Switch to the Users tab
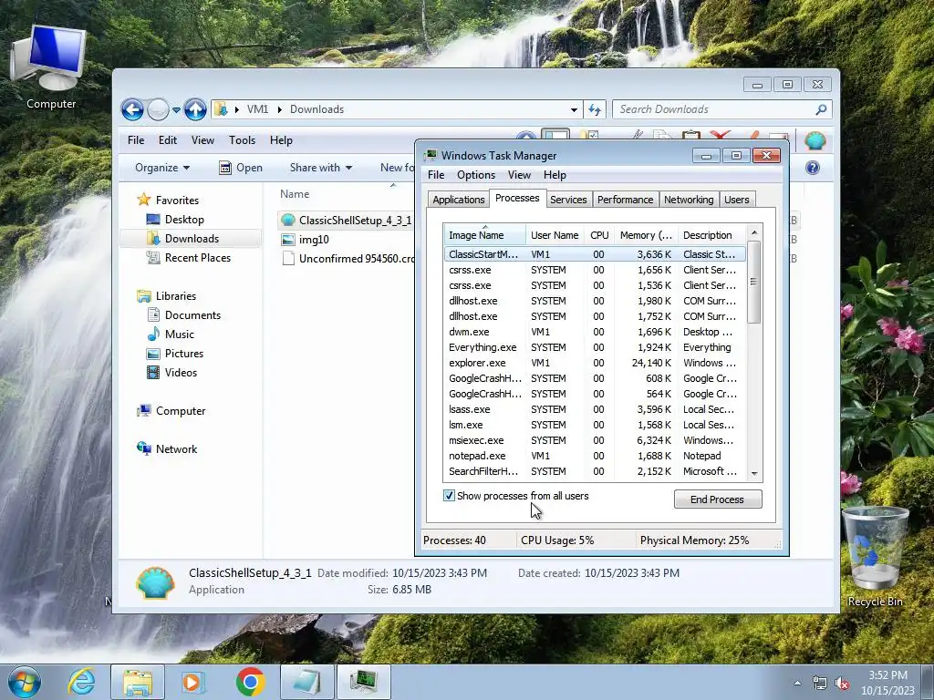The width and height of the screenshot is (934, 700). pos(737,200)
